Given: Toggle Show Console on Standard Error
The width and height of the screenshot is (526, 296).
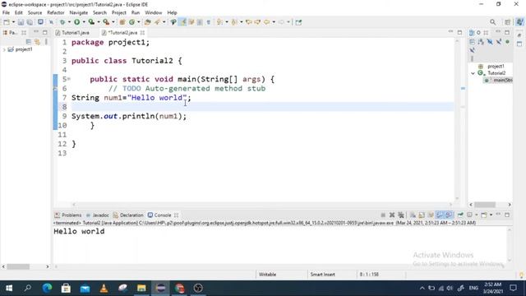Looking at the screenshot, I should click(x=449, y=215).
